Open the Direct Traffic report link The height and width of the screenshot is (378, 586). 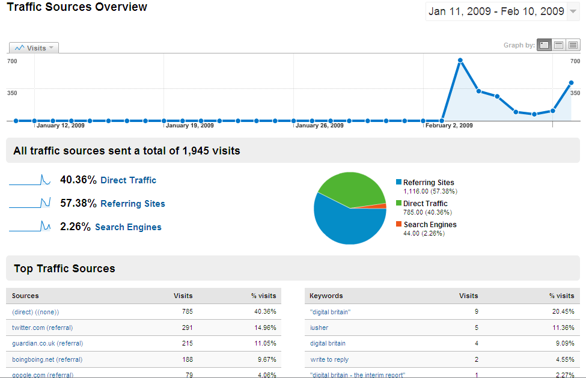[128, 180]
